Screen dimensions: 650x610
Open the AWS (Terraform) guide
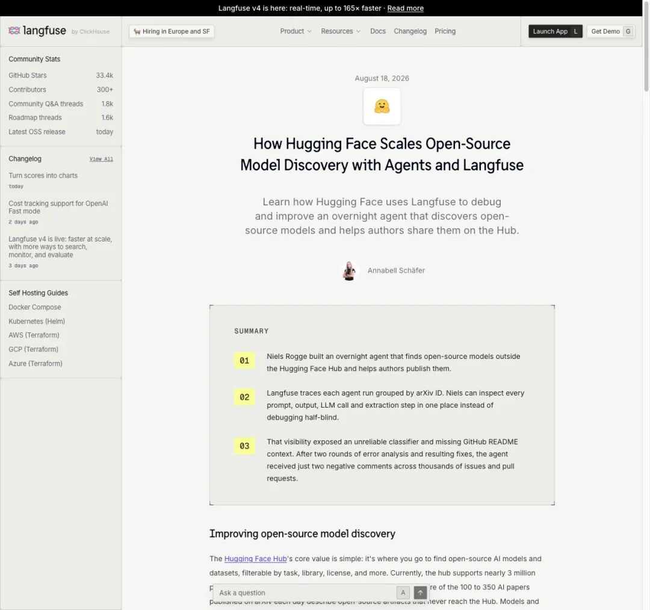tap(34, 335)
